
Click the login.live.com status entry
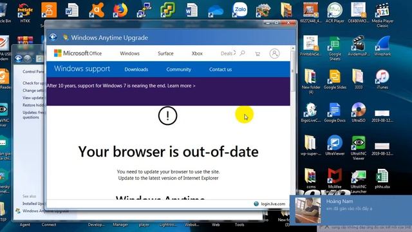(270, 204)
